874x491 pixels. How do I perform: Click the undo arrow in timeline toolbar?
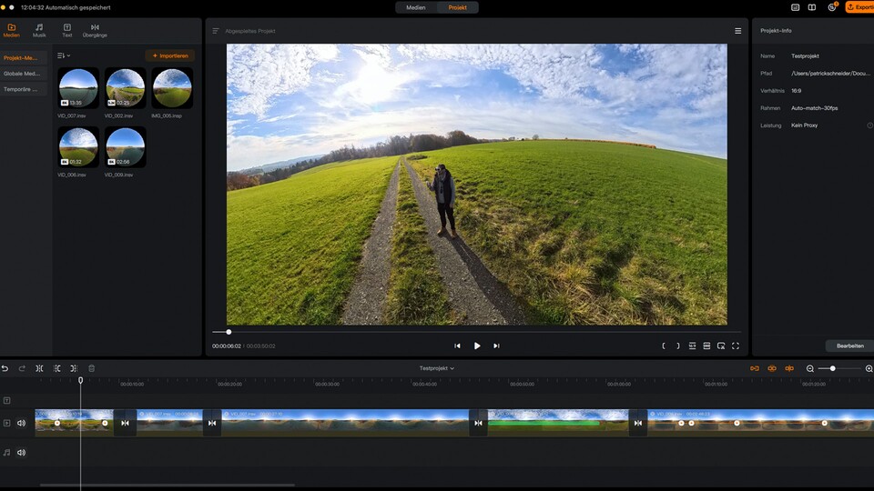(5, 368)
